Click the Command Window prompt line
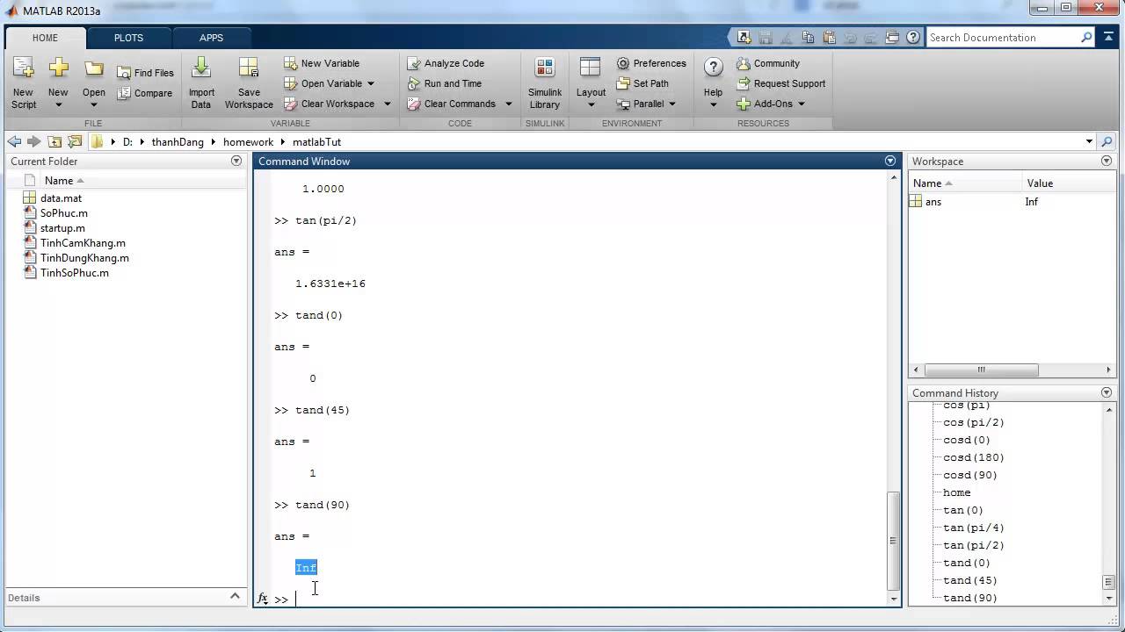The image size is (1125, 632). point(580,600)
